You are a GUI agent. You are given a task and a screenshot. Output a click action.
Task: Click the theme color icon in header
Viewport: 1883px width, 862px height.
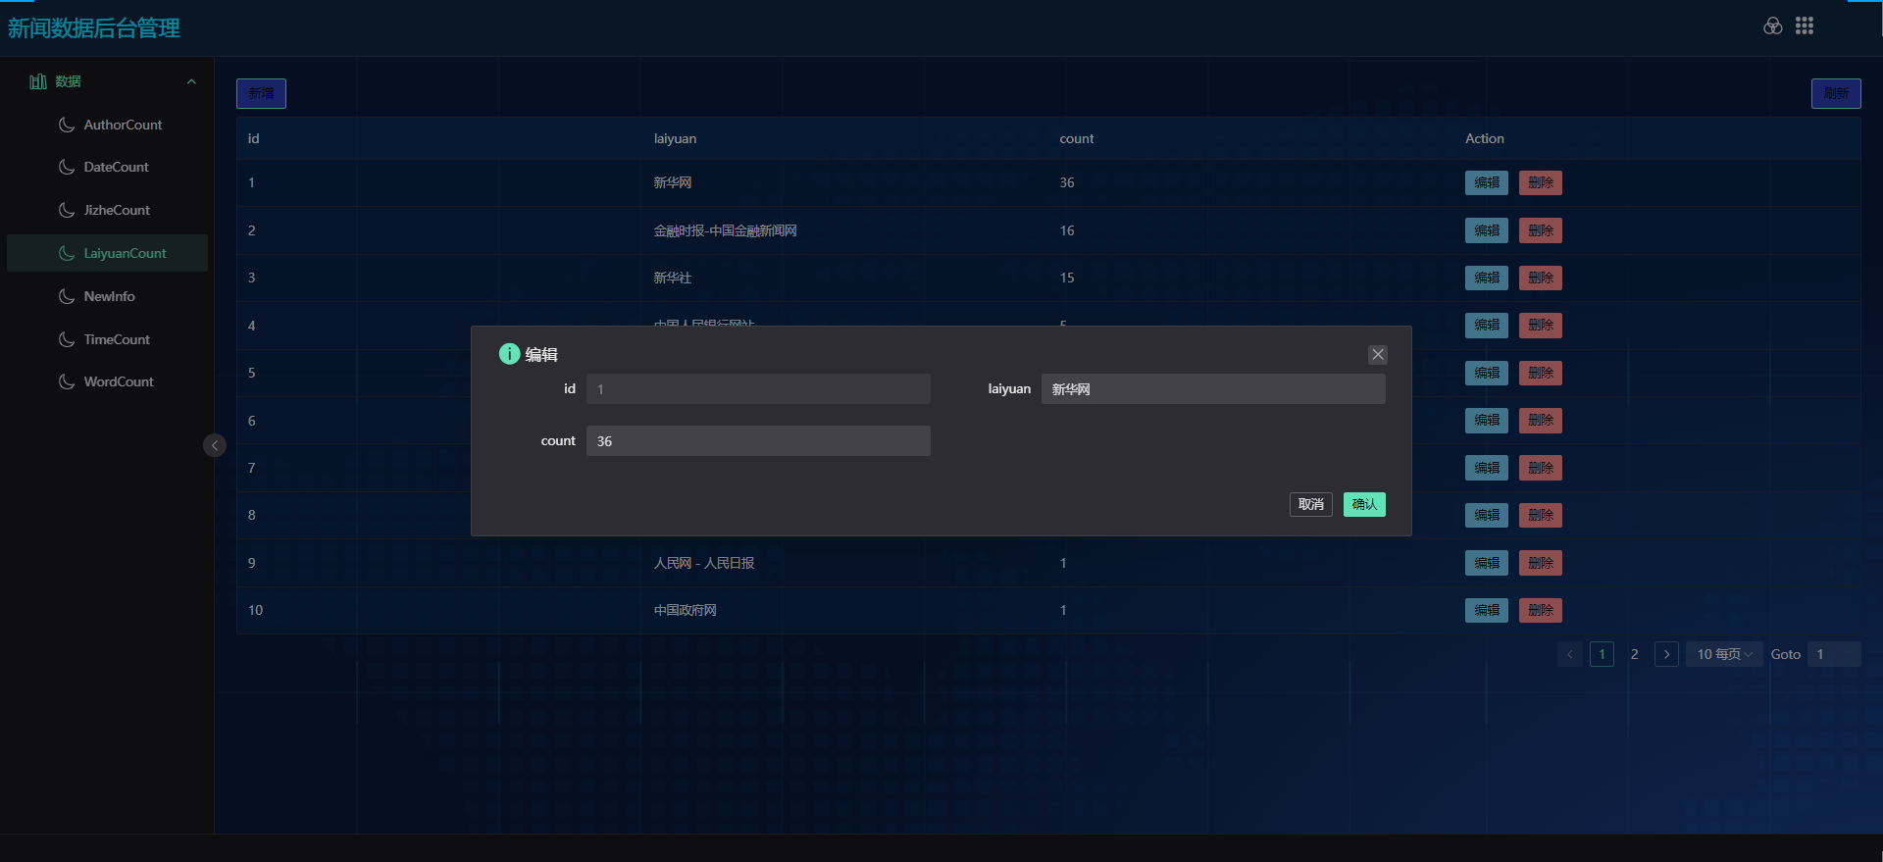1772,26
